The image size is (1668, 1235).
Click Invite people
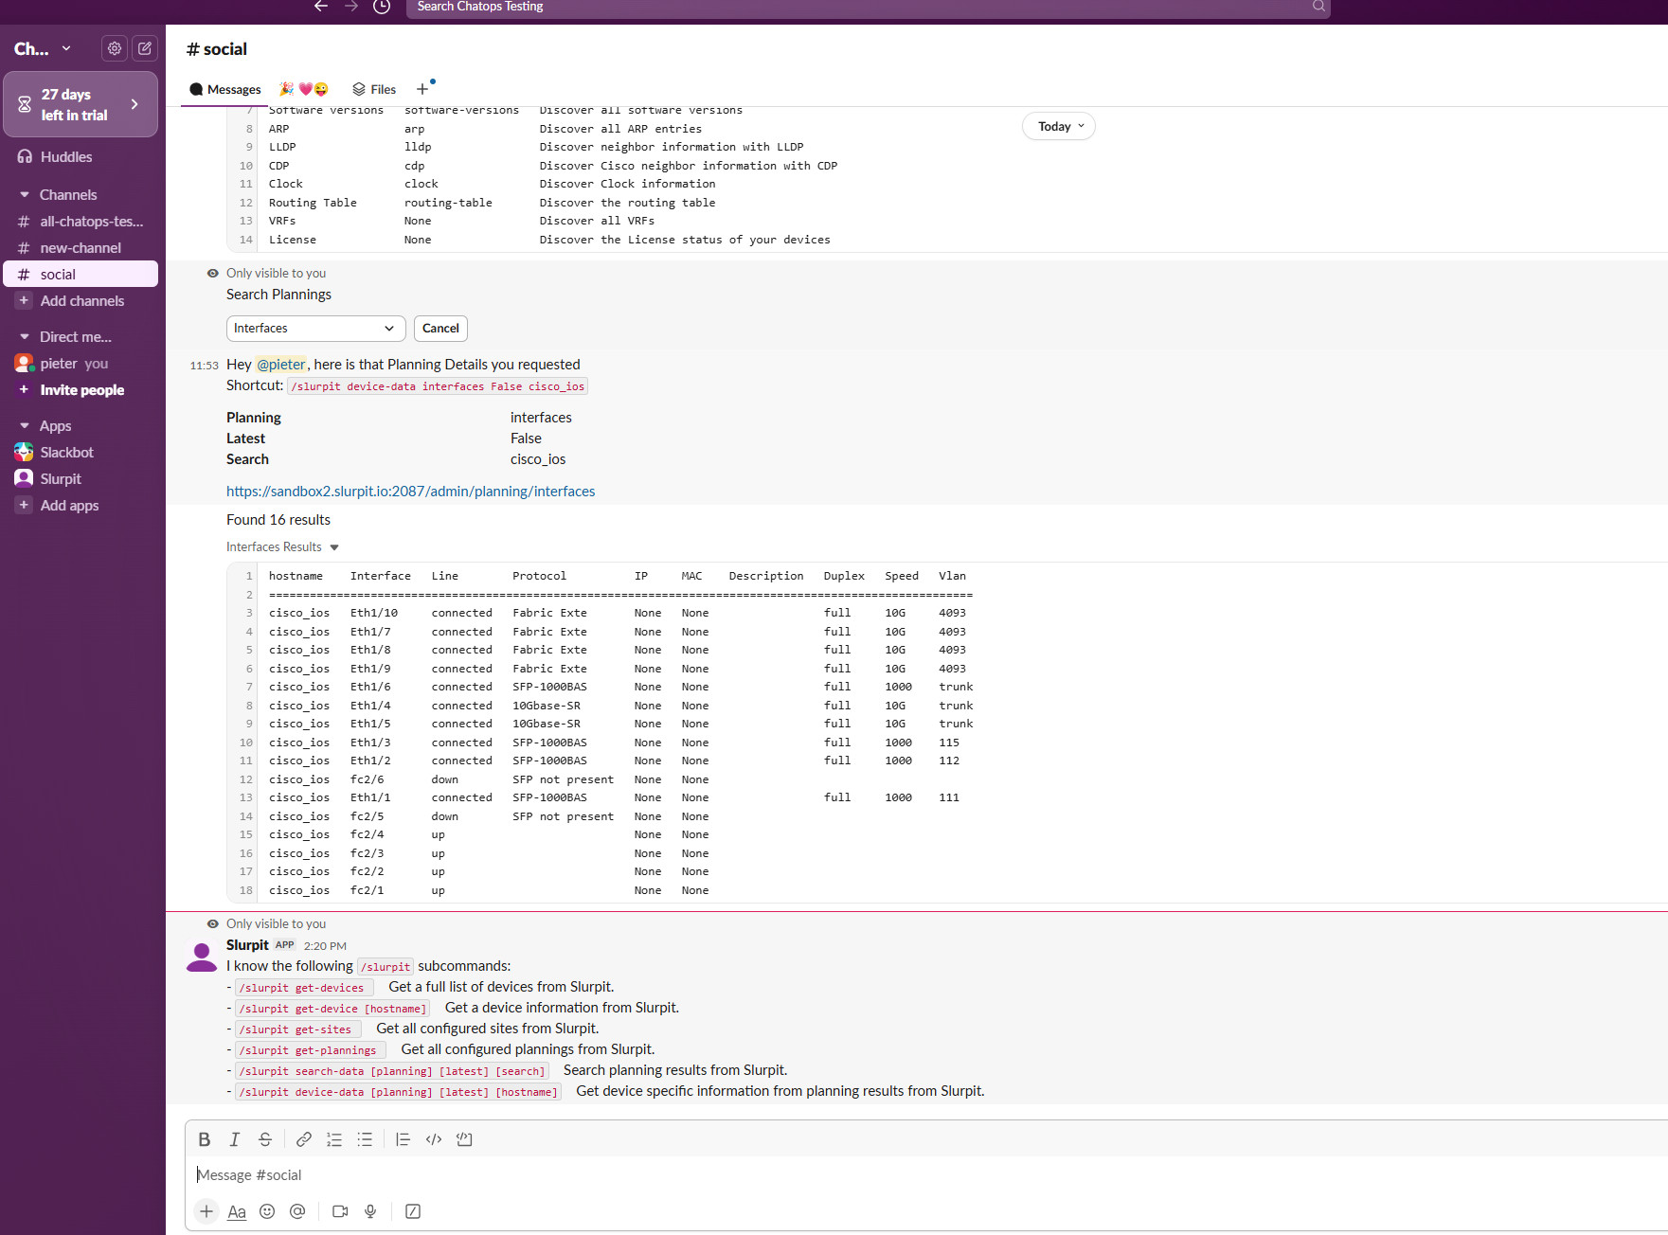pos(81,390)
